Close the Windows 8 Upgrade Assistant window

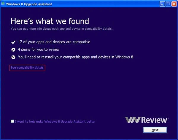[174, 4]
